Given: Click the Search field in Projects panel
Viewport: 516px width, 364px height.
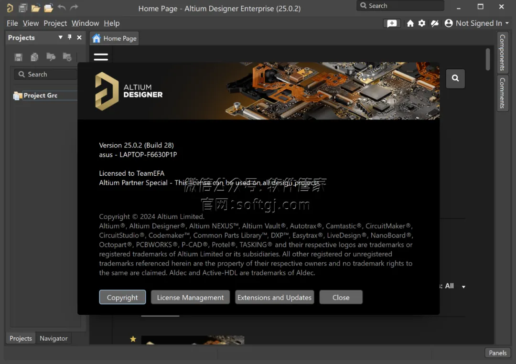Looking at the screenshot, I should point(45,75).
